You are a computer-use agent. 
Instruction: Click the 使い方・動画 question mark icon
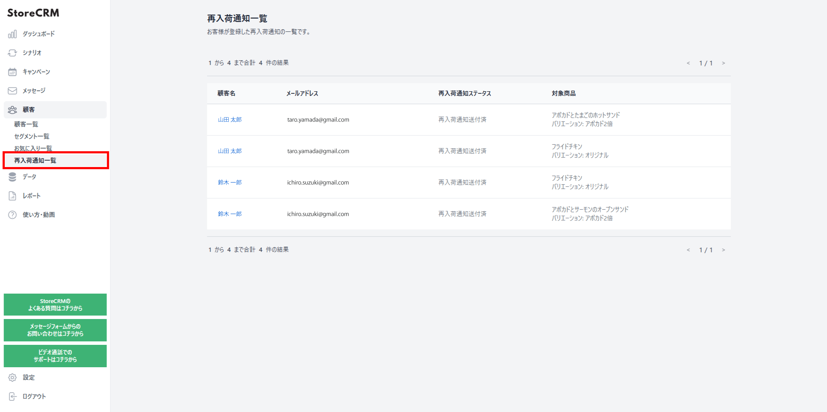(12, 215)
